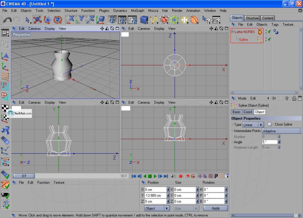Play the animation forward
The width and height of the screenshot is (303, 218).
coord(155,176)
